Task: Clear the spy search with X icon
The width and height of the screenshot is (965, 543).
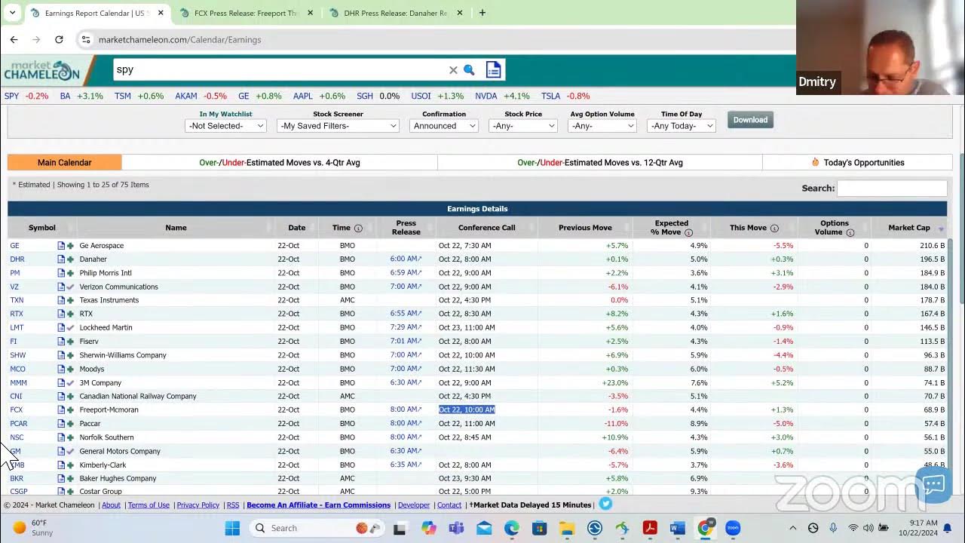Action: (453, 70)
